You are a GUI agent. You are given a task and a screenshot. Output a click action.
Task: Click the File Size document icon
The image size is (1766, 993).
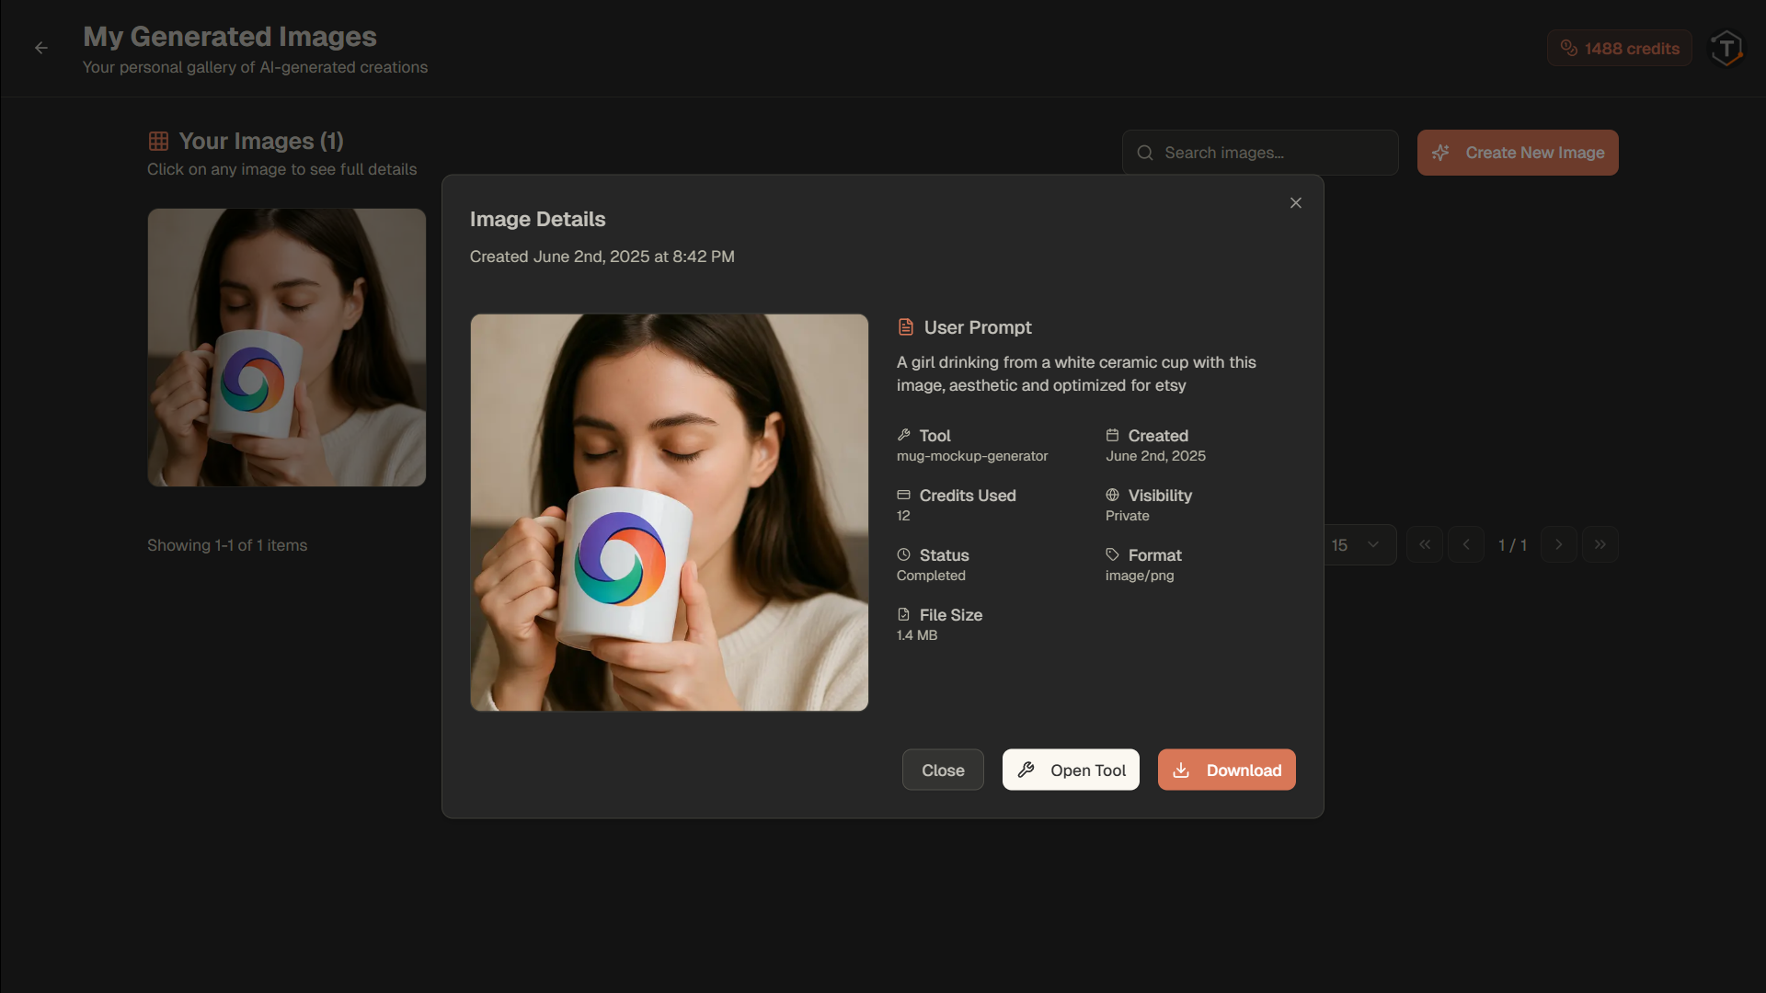point(904,614)
